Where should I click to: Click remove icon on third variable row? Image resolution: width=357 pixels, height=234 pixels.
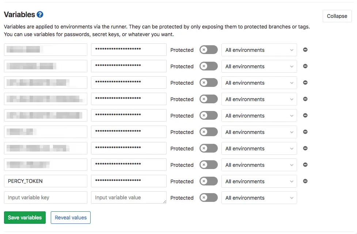(x=305, y=83)
